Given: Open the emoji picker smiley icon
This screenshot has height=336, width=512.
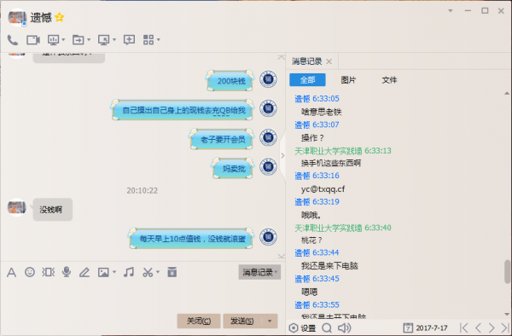Looking at the screenshot, I should [30, 272].
